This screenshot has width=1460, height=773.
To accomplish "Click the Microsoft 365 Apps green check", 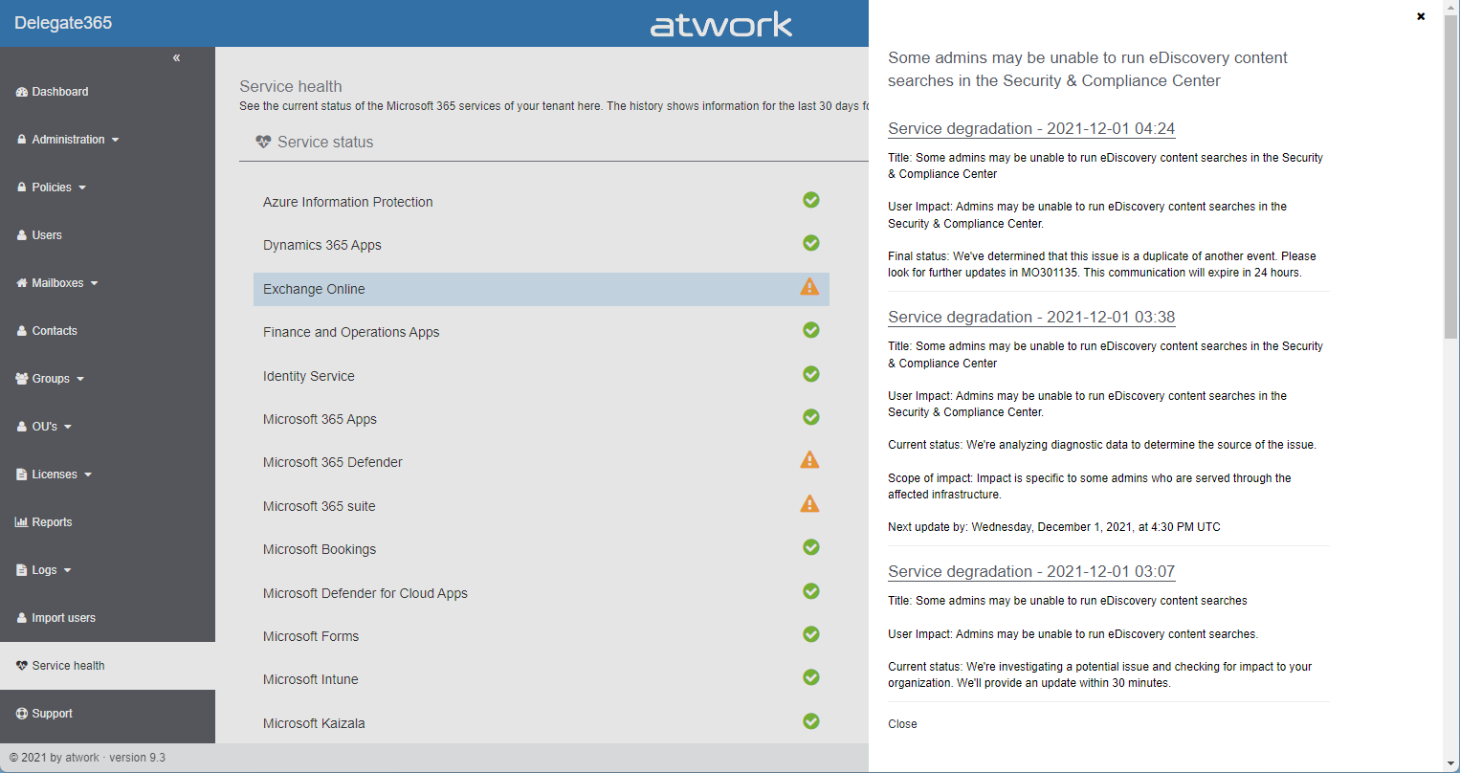I will pos(811,417).
